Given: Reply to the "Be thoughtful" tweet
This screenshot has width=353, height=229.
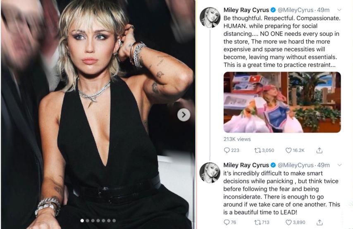Looking at the screenshot, I should 227,151.
